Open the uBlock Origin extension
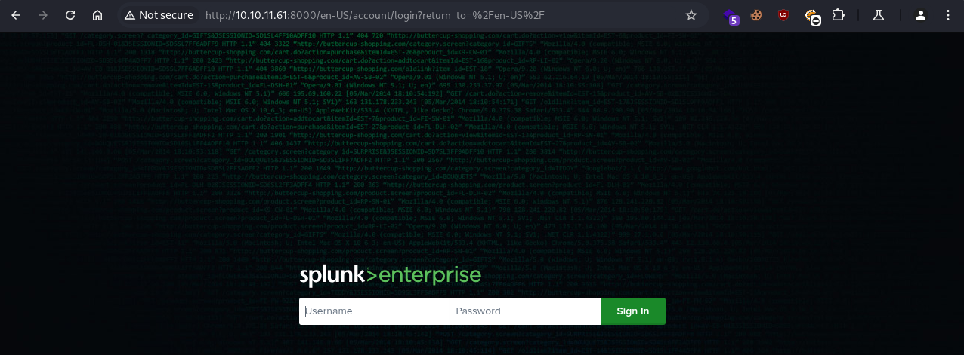 [786, 15]
